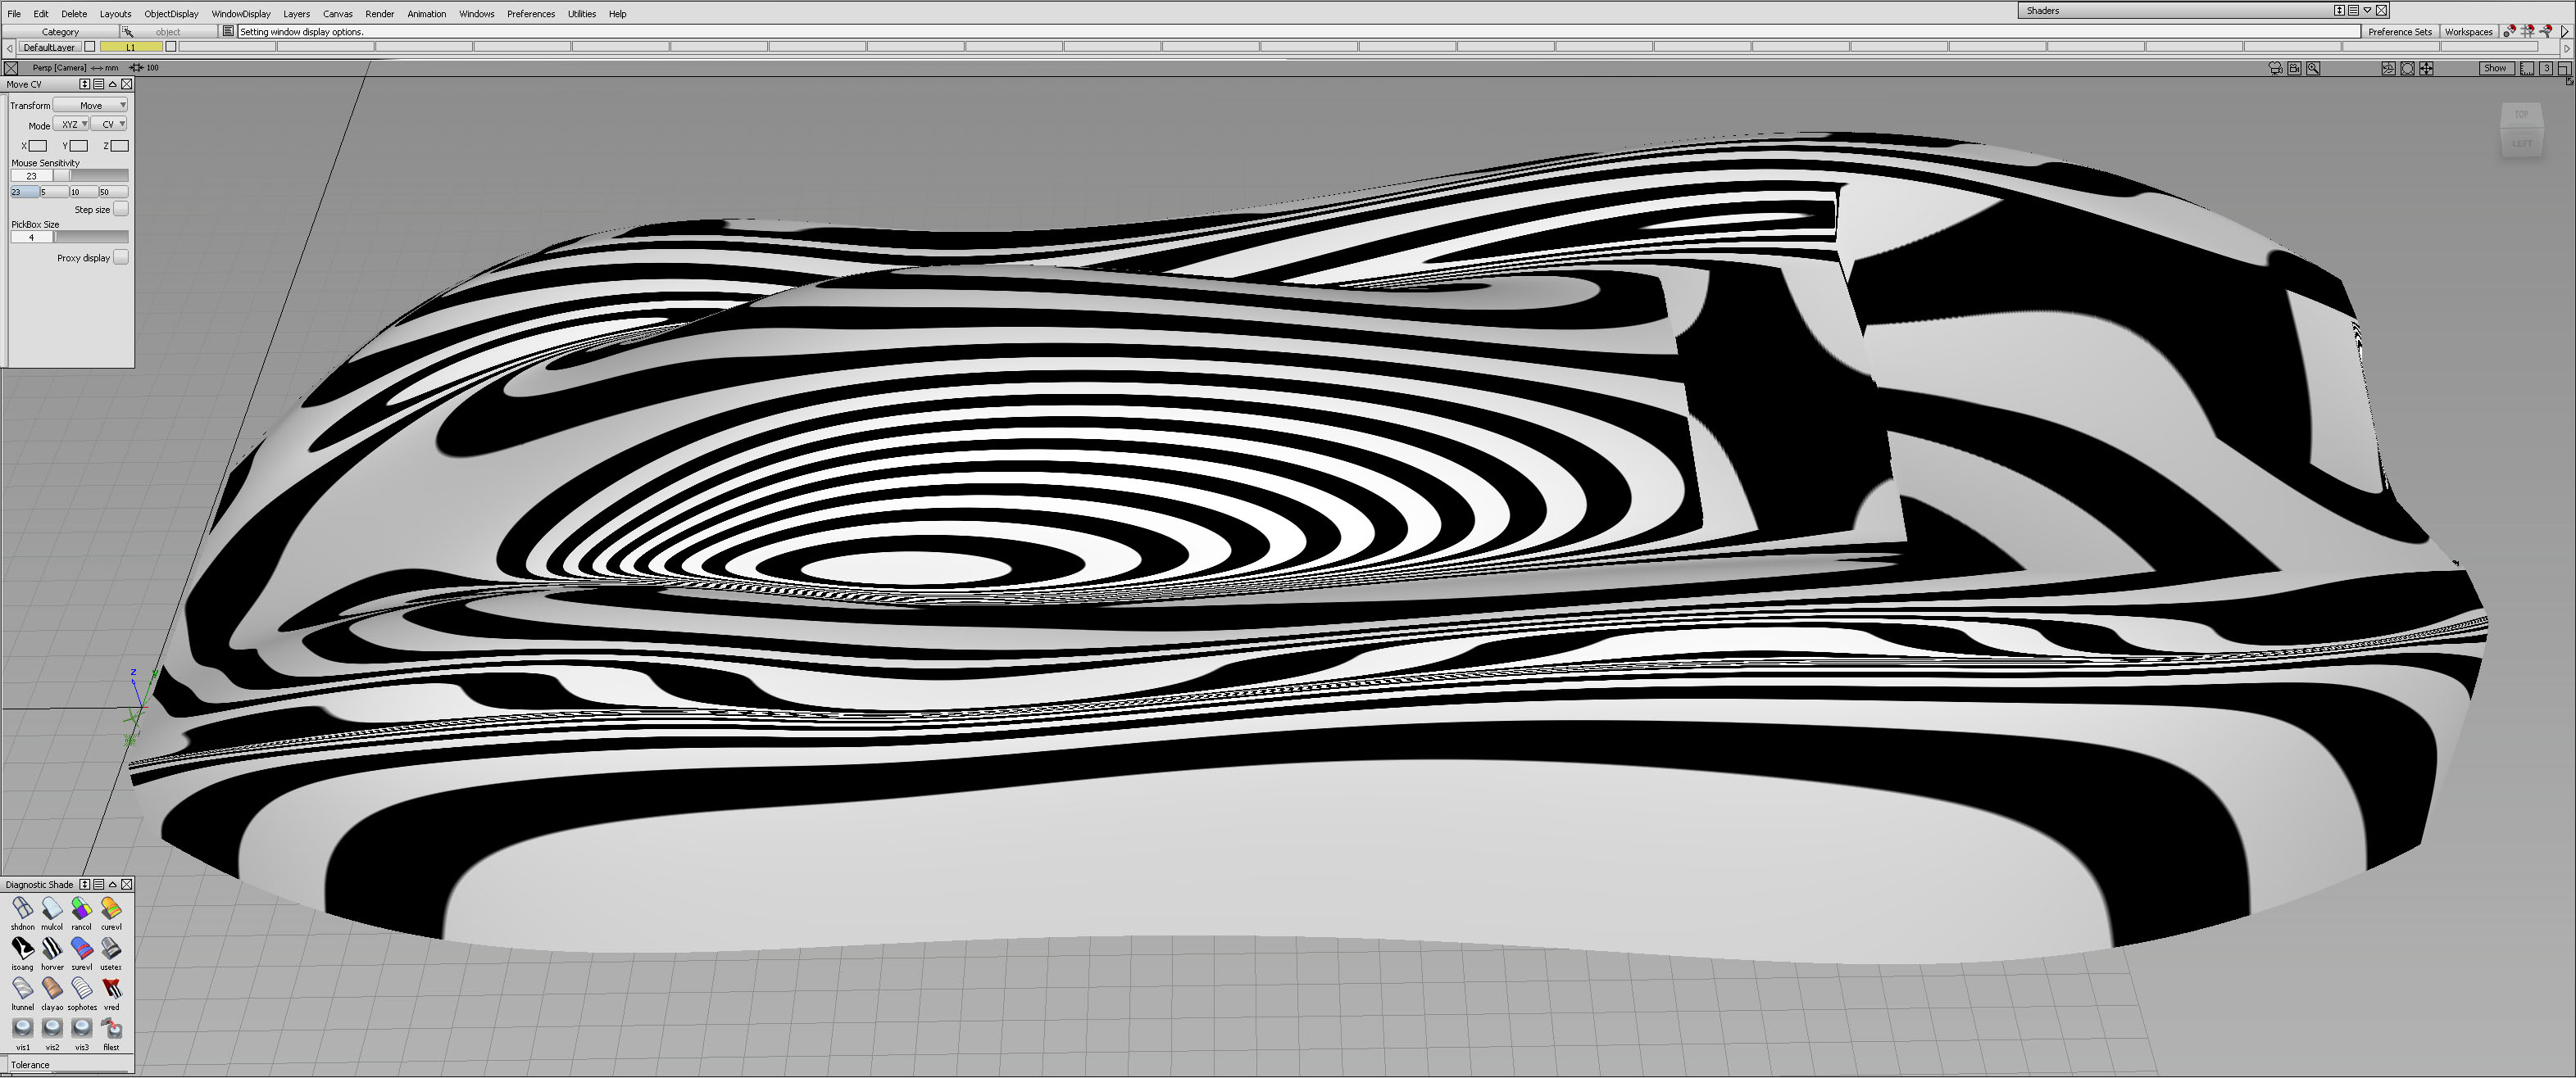This screenshot has height=1078, width=2576.
Task: Click the viewport zoom magnifier icon
Action: [2313, 68]
